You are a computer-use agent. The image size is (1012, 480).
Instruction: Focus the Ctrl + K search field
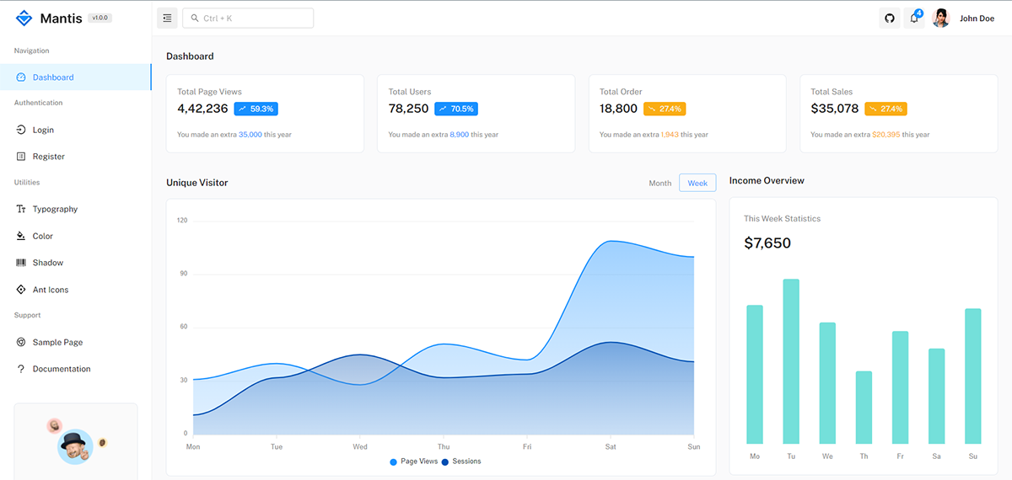[x=248, y=18]
